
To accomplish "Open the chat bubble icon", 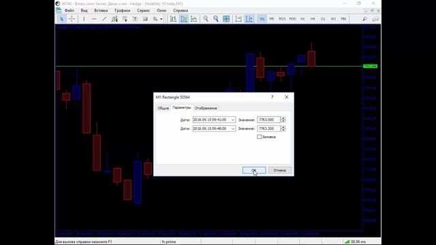I will [x=375, y=19].
